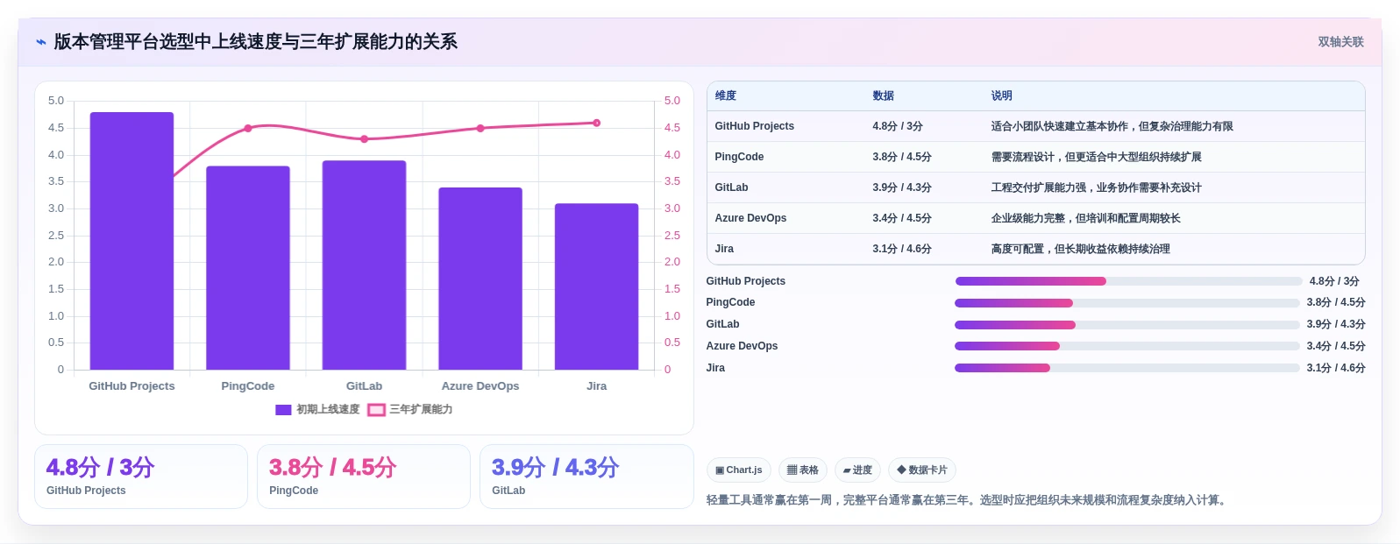Select the 进度 tag chip
Viewport: 1400px width, 544px height.
857,470
